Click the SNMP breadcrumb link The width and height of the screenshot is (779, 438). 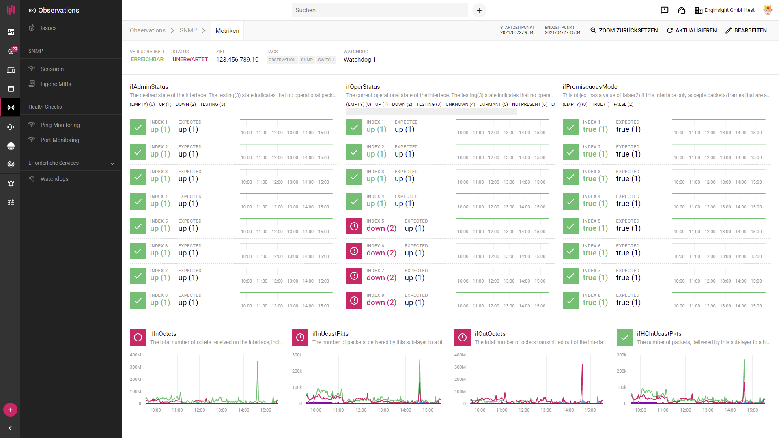188,31
